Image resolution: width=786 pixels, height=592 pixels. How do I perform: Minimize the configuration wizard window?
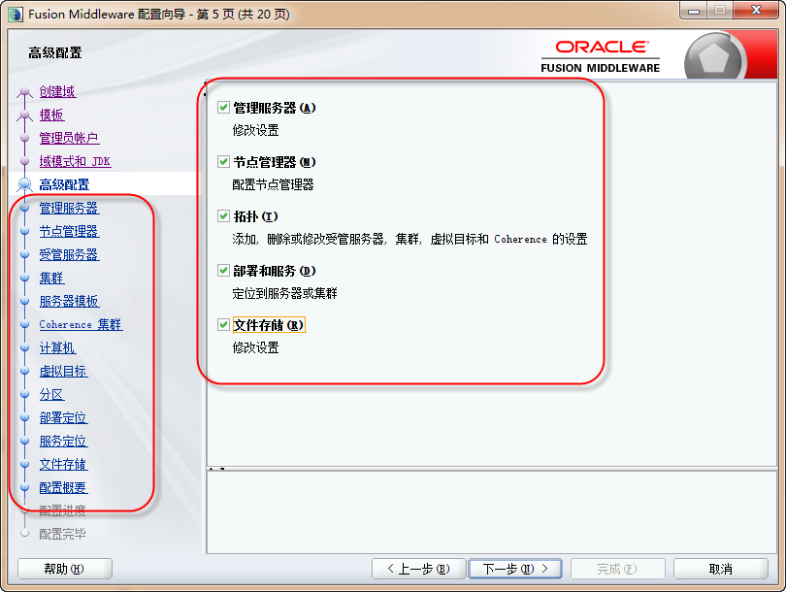(x=694, y=11)
